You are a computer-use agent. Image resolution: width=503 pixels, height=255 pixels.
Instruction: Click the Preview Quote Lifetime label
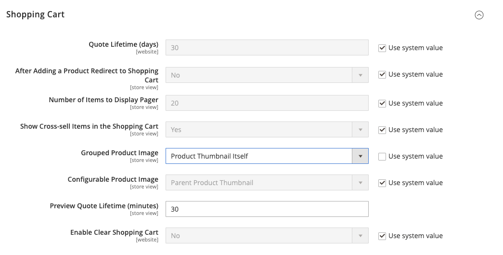pos(104,206)
